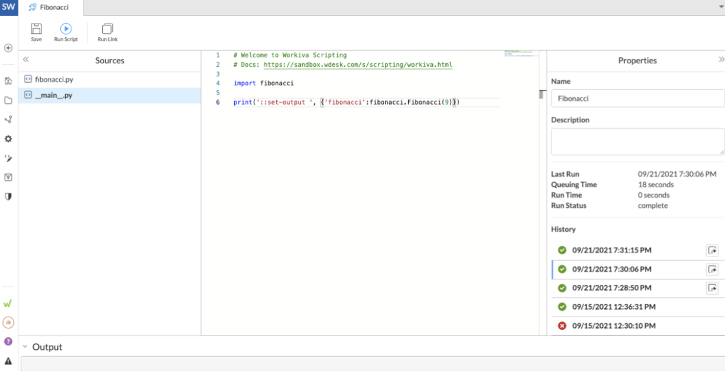725x371 pixels.
Task: Collapse the Sources panel with the chevron
Action: point(26,59)
